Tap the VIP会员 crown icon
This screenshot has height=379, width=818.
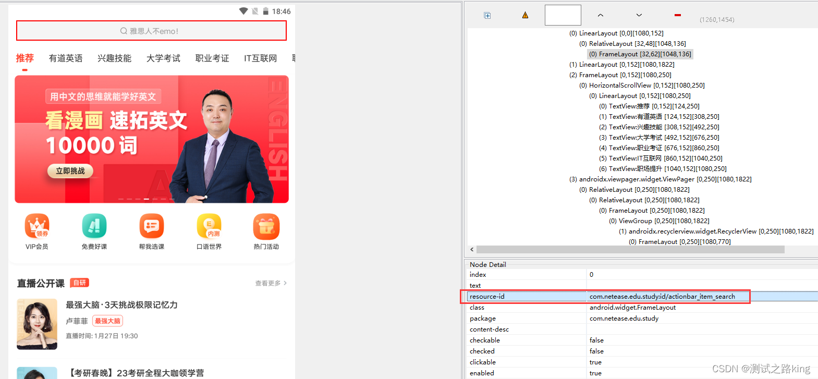(37, 227)
